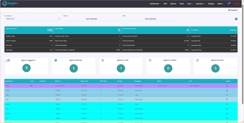This screenshot has width=244, height=123.
Task: Expand the Importers dropdown menu
Action: [x=200, y=4]
